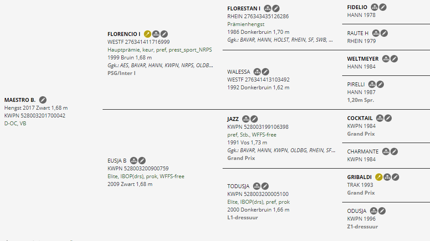Click the pencil icon next to Walessa
This screenshot has width=430, height=241.
point(266,72)
